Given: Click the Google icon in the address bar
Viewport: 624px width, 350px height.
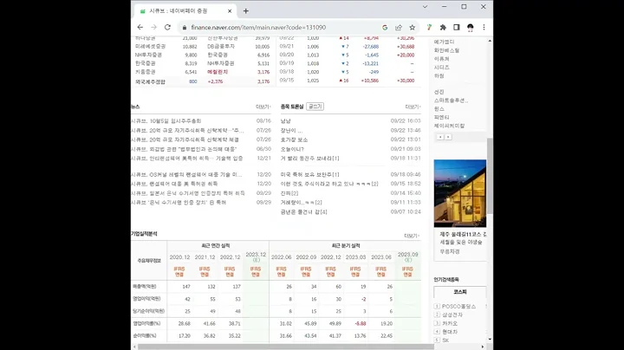Looking at the screenshot, I should tap(385, 28).
